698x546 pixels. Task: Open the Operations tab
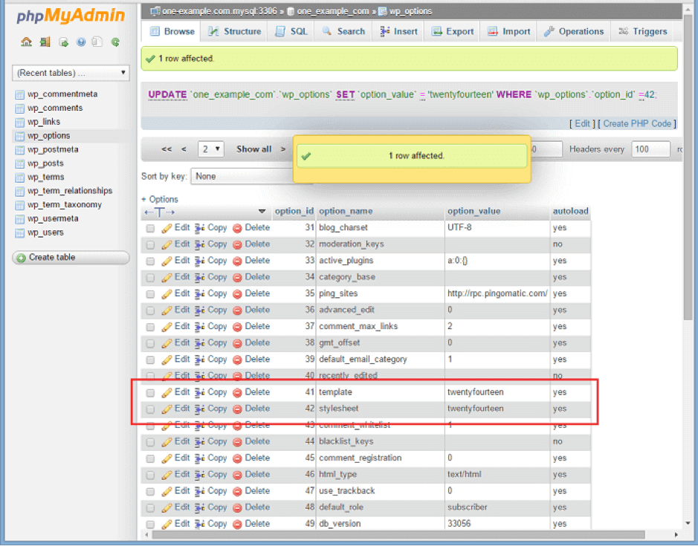tap(575, 32)
